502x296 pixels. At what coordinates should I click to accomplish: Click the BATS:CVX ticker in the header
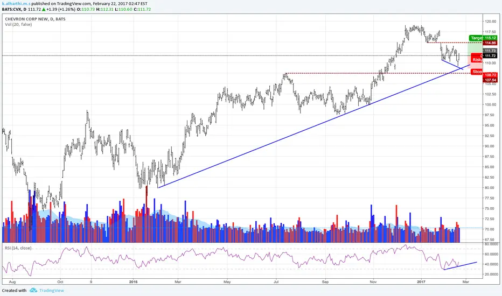pos(12,9)
